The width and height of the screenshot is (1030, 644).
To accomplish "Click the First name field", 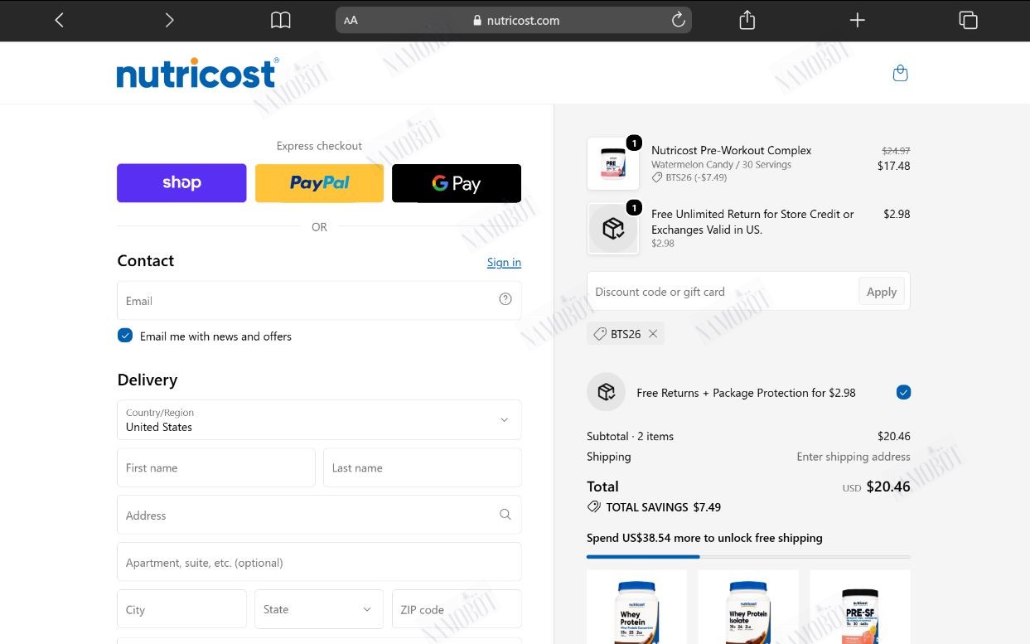I will tap(216, 467).
